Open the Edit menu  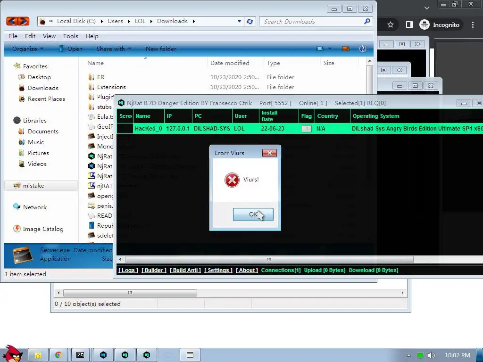point(30,36)
